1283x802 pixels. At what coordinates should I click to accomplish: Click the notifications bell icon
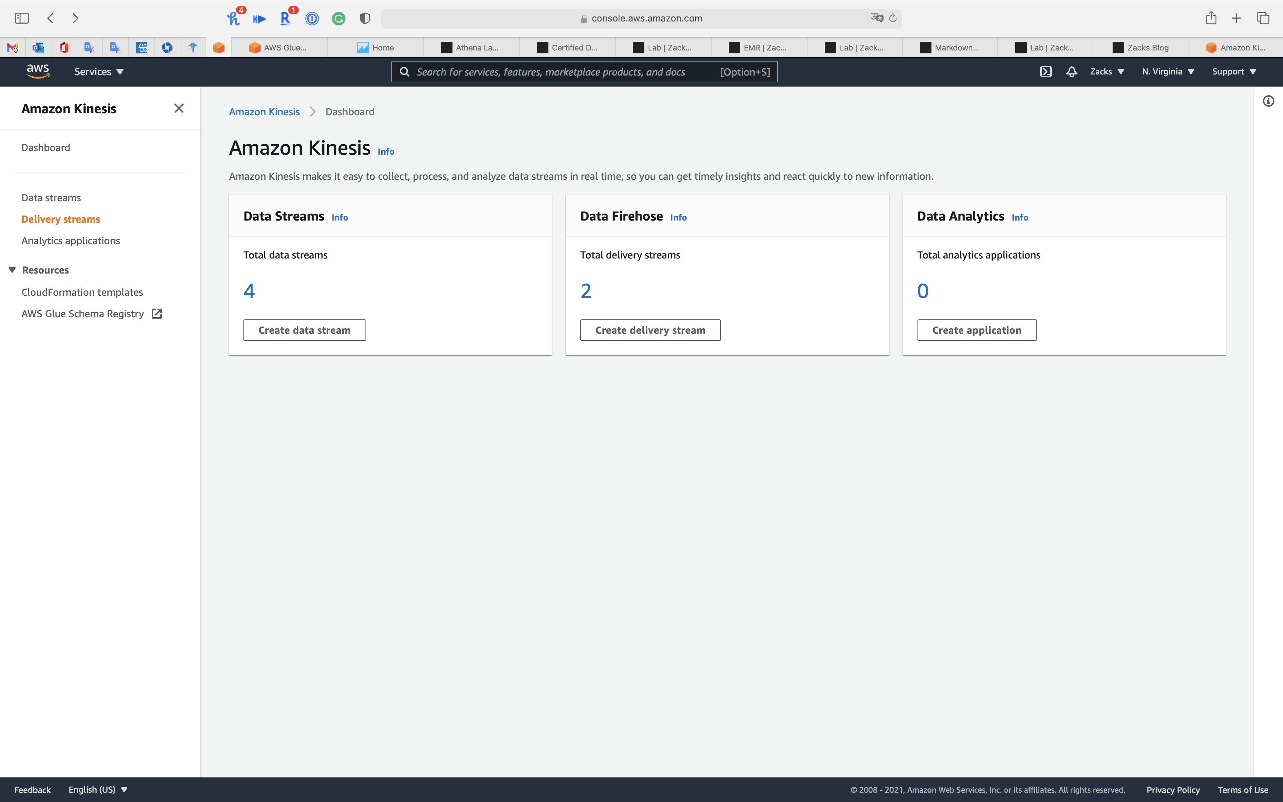point(1071,72)
